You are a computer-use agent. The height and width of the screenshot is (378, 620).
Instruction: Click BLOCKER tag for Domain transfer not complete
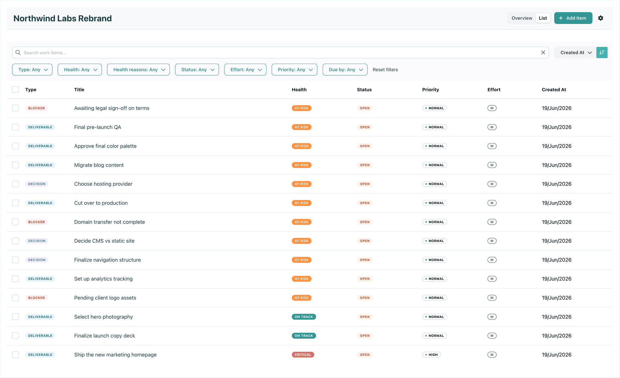tap(36, 222)
